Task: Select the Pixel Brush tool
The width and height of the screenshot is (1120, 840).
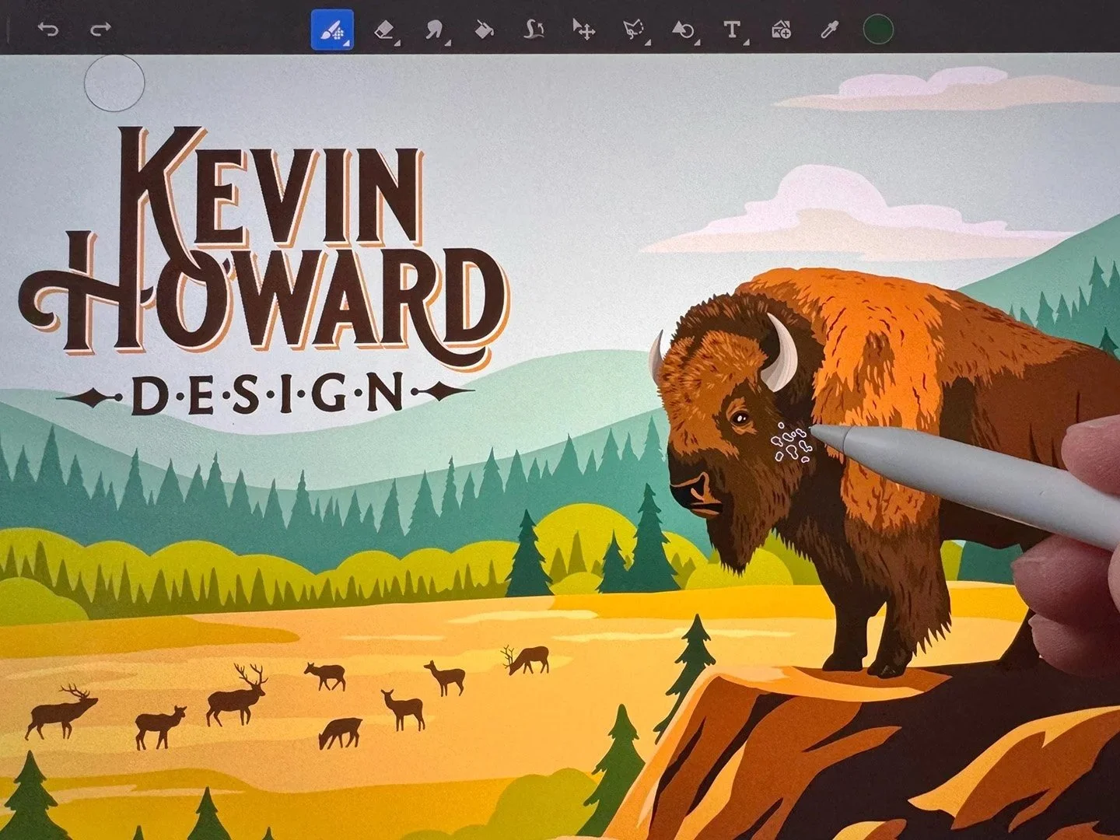Action: point(332,30)
